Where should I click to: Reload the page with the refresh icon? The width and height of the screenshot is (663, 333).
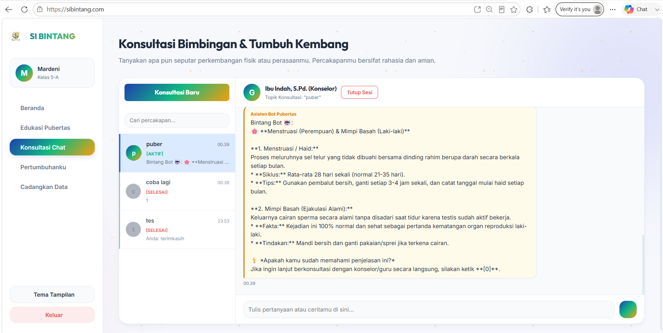click(24, 9)
